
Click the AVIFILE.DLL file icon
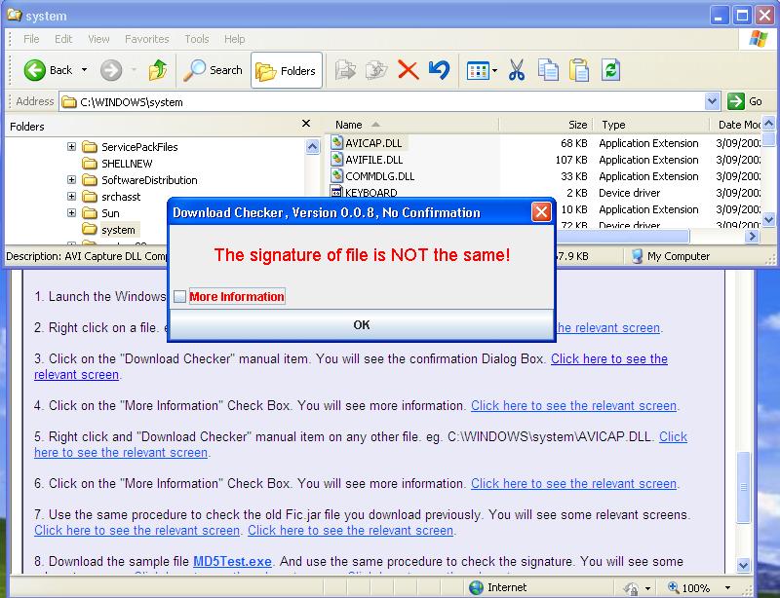coord(336,159)
